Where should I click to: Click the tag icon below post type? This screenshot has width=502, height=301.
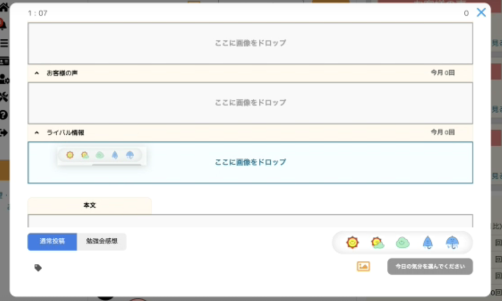(x=38, y=268)
